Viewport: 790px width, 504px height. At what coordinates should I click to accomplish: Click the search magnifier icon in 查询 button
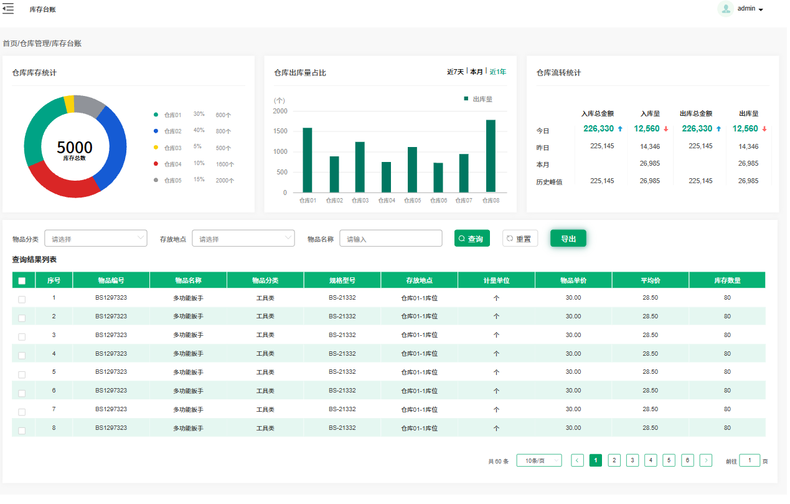462,239
